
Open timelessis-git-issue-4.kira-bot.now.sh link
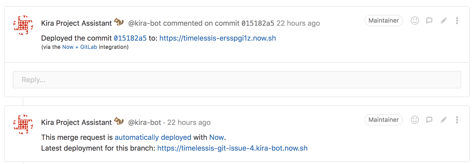tap(232, 148)
